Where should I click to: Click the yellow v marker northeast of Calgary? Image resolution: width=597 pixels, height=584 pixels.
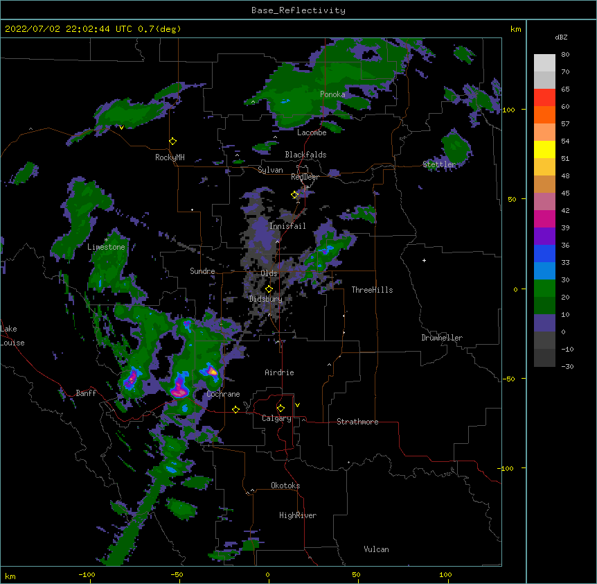click(297, 405)
